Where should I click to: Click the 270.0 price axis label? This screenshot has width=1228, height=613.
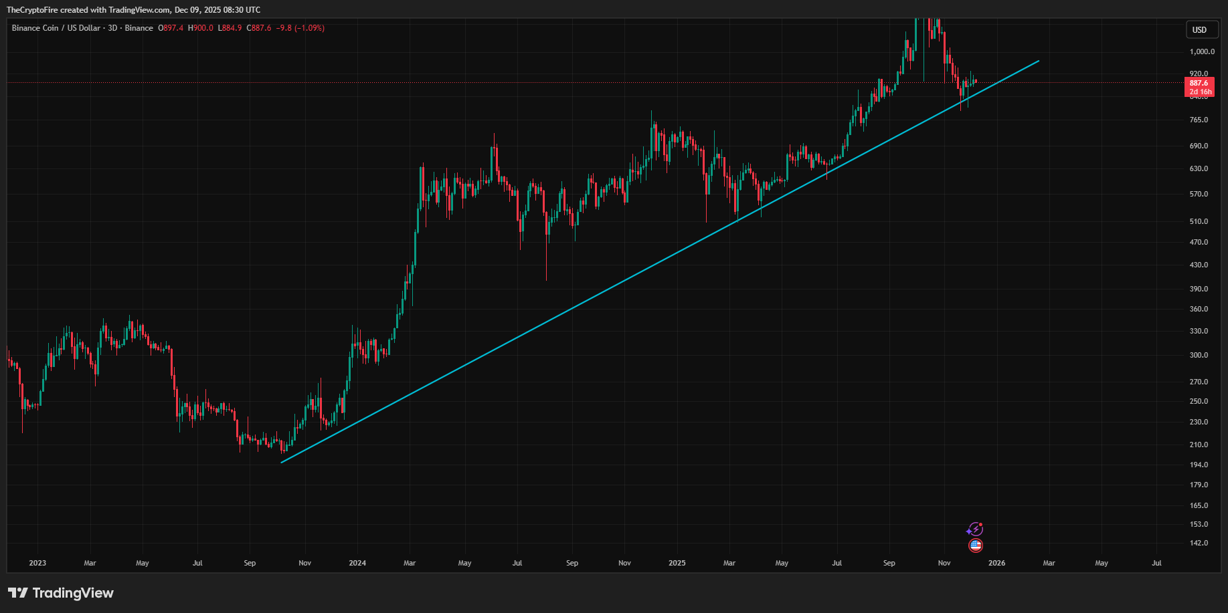(1199, 382)
